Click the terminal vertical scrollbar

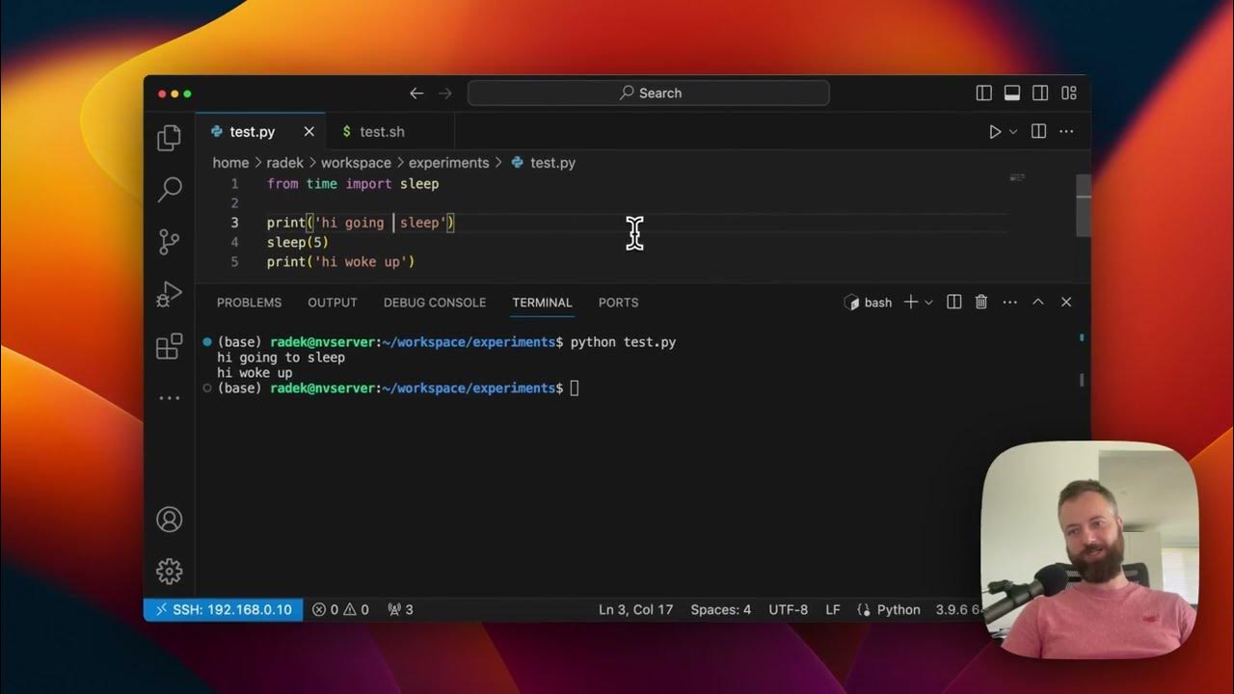click(1084, 379)
